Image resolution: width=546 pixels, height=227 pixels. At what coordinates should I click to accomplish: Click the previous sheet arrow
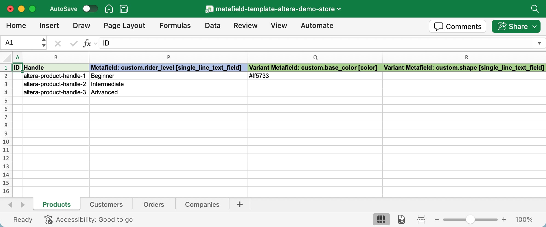pyautogui.click(x=10, y=205)
